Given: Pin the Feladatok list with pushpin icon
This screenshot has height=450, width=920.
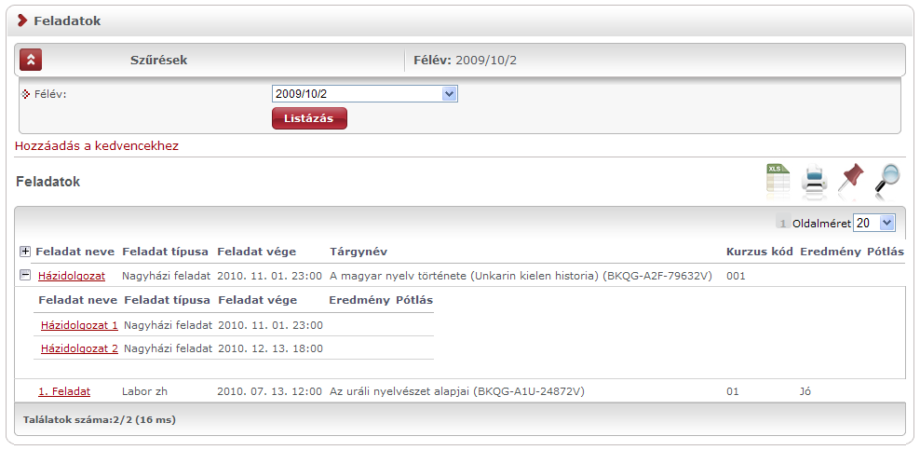Looking at the screenshot, I should tap(851, 178).
